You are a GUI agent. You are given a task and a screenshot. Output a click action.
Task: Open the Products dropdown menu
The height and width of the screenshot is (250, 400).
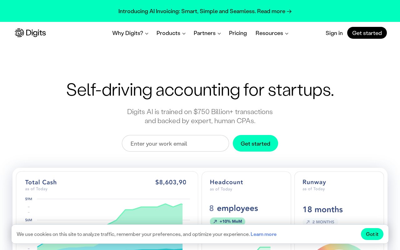(171, 33)
